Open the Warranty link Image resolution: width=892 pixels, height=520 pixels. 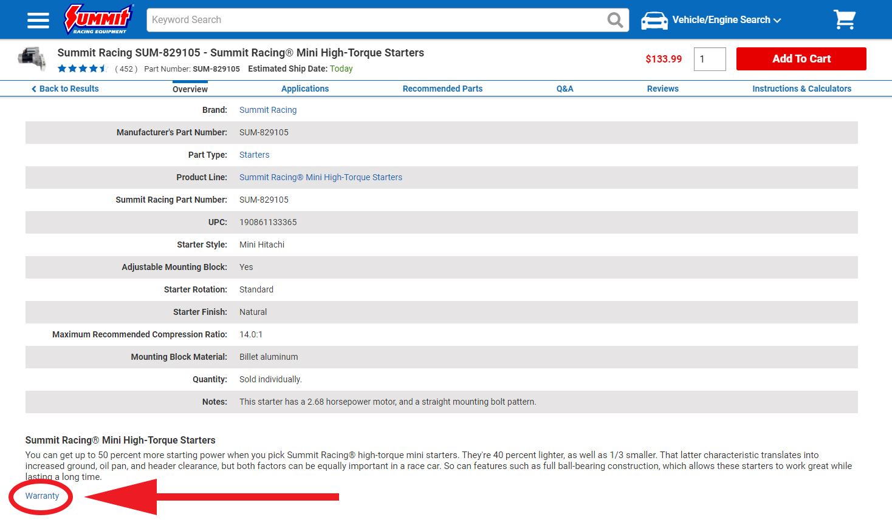pos(42,496)
